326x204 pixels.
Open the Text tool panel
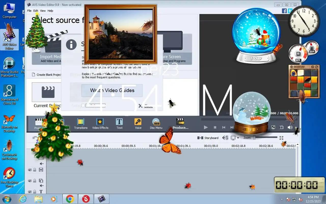coord(119,124)
